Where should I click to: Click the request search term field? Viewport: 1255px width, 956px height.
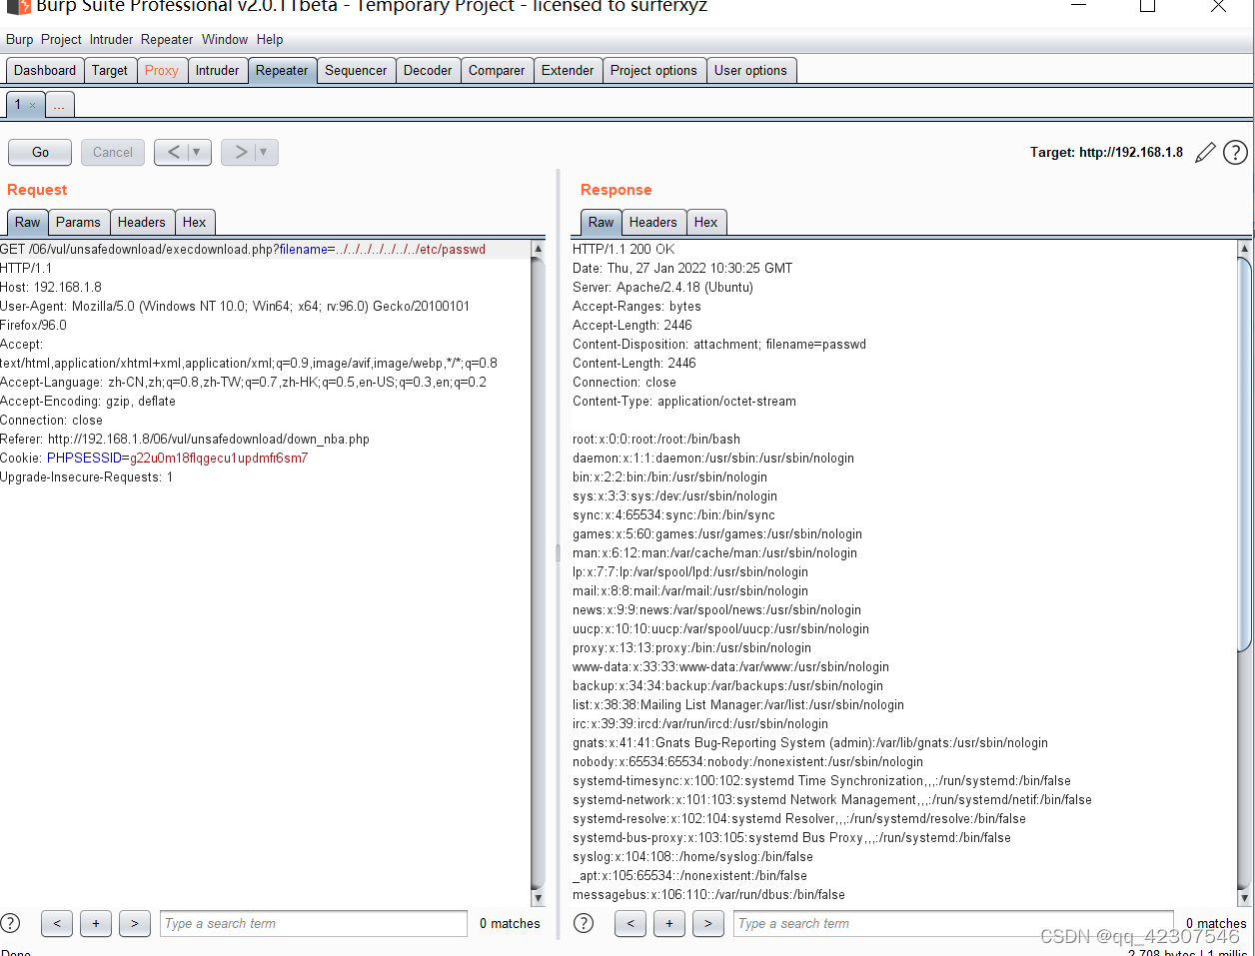[x=314, y=923]
